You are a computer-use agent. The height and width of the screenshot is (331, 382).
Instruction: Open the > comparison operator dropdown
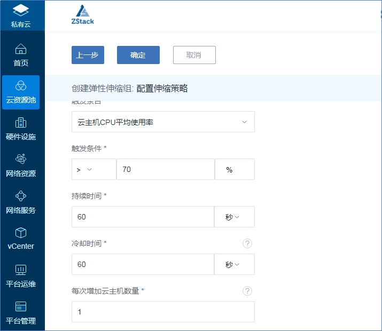[94, 169]
